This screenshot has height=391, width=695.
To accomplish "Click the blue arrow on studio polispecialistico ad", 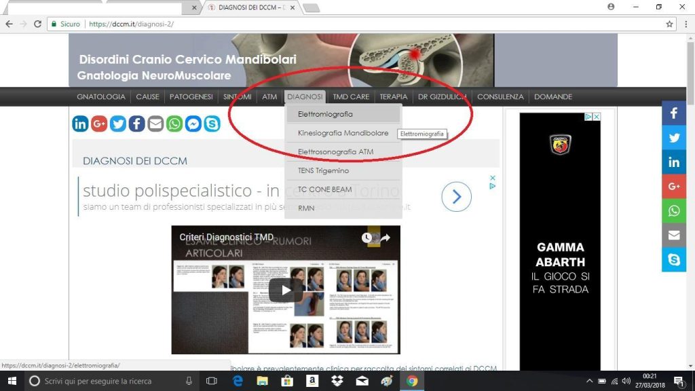I will click(x=456, y=197).
